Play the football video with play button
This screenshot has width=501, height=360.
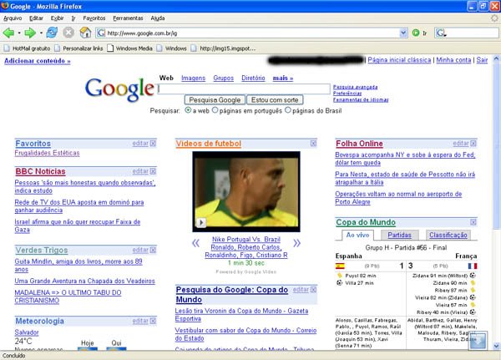[x=201, y=222]
